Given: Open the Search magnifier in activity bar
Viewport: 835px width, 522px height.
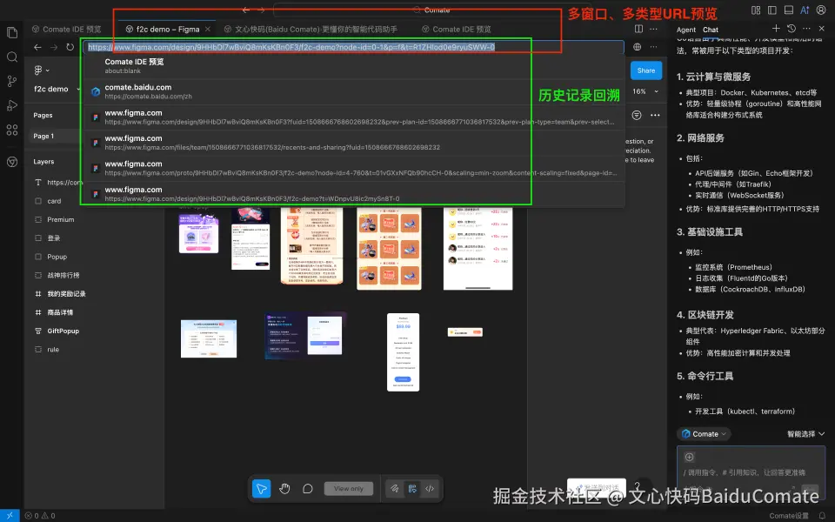Looking at the screenshot, I should [x=11, y=57].
